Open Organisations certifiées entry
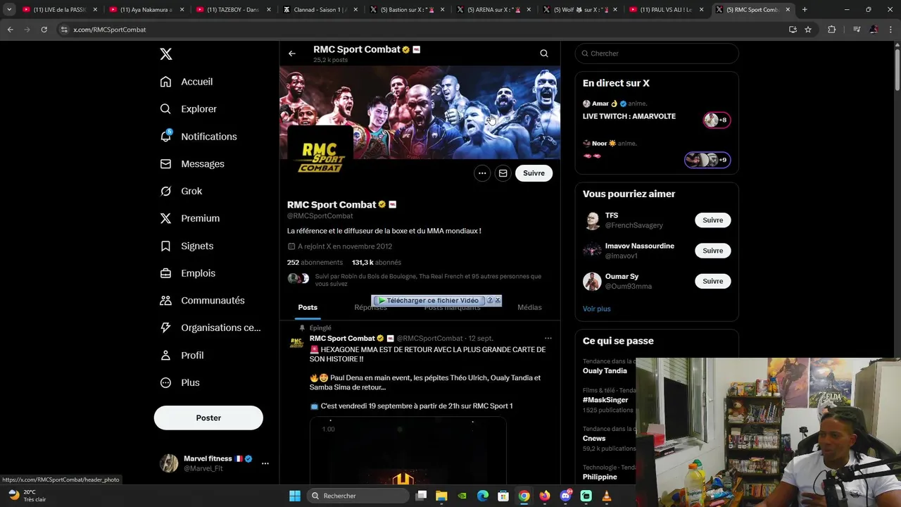 (x=210, y=327)
